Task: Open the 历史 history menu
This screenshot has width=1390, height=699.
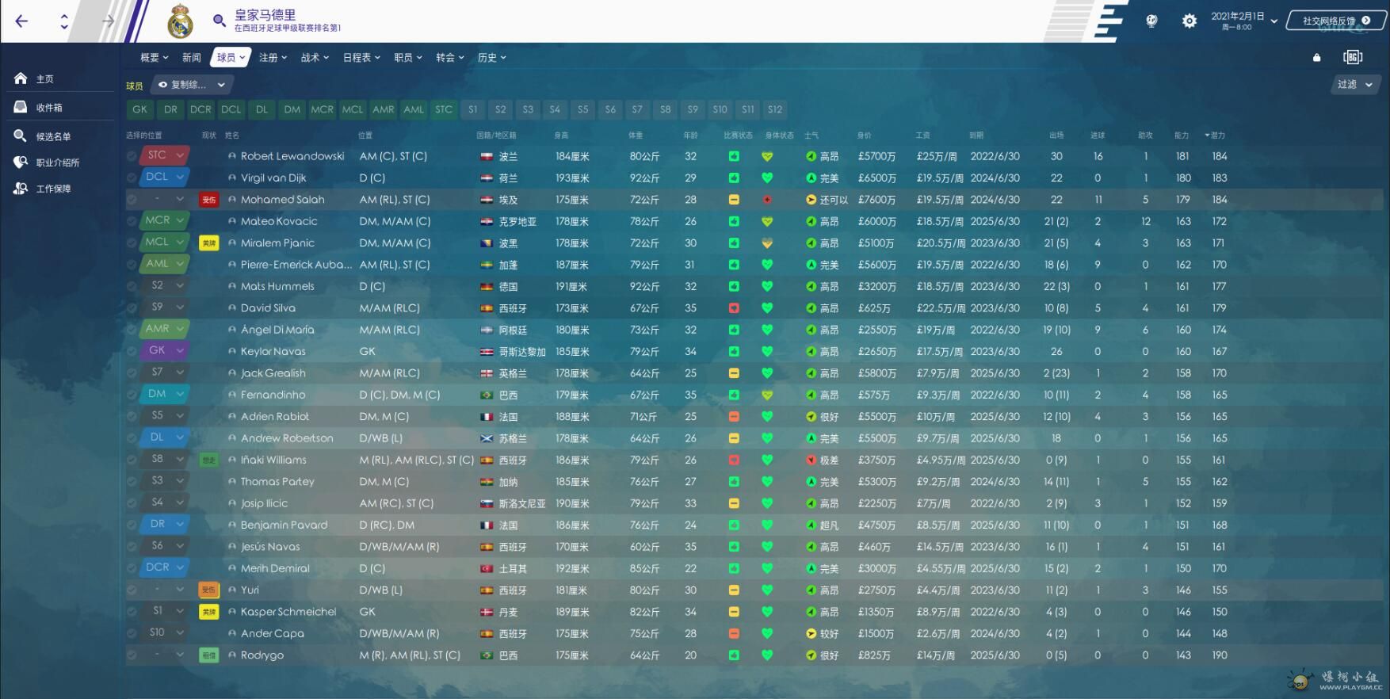Action: point(491,57)
